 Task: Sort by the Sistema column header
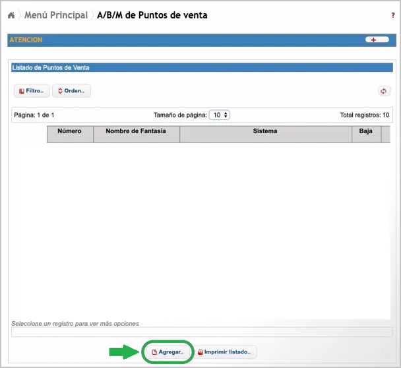point(265,134)
